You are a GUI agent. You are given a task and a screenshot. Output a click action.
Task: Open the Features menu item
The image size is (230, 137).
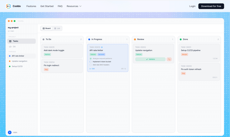(x=31, y=6)
